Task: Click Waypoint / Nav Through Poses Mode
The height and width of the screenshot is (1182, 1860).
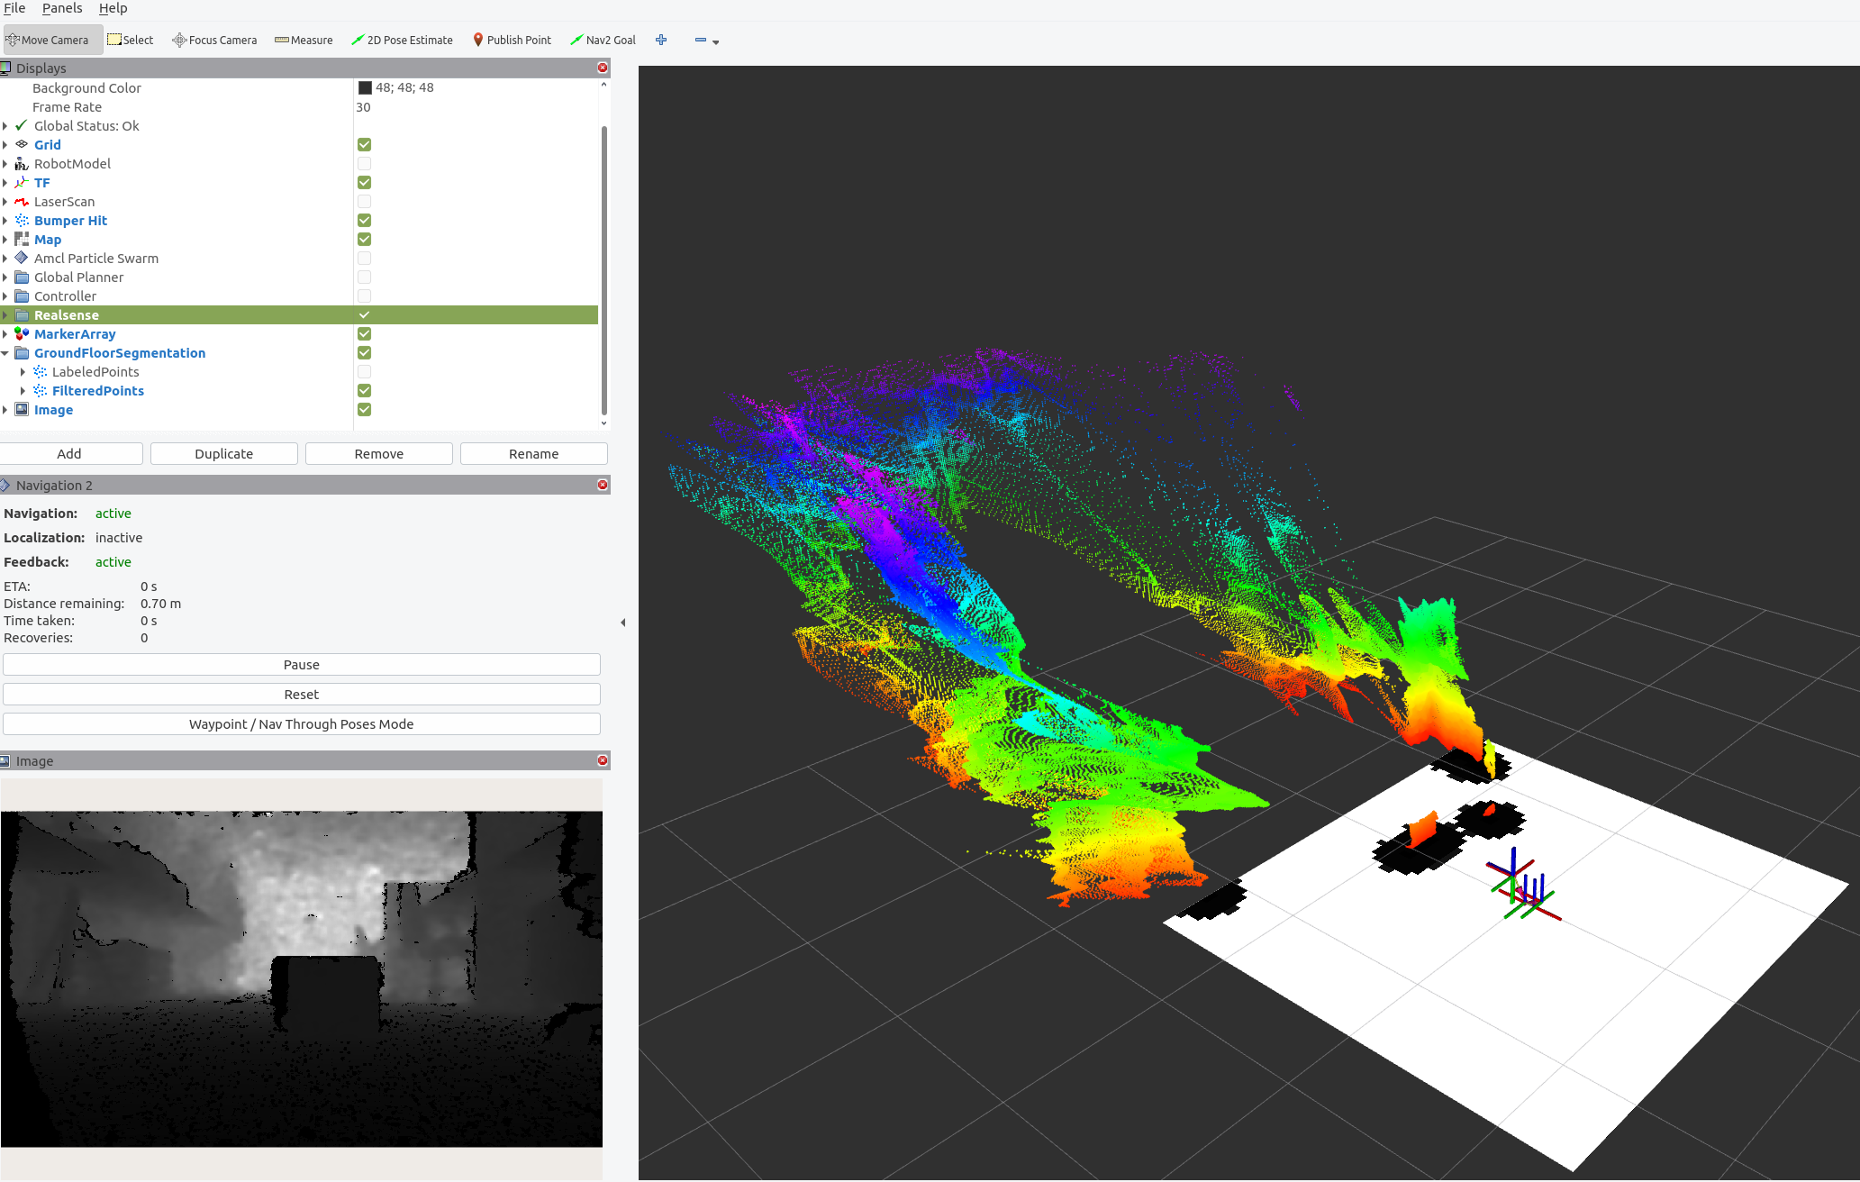Action: click(x=301, y=723)
